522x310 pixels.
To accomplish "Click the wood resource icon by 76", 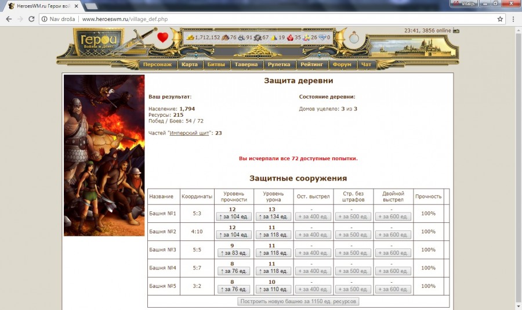I will tap(226, 37).
